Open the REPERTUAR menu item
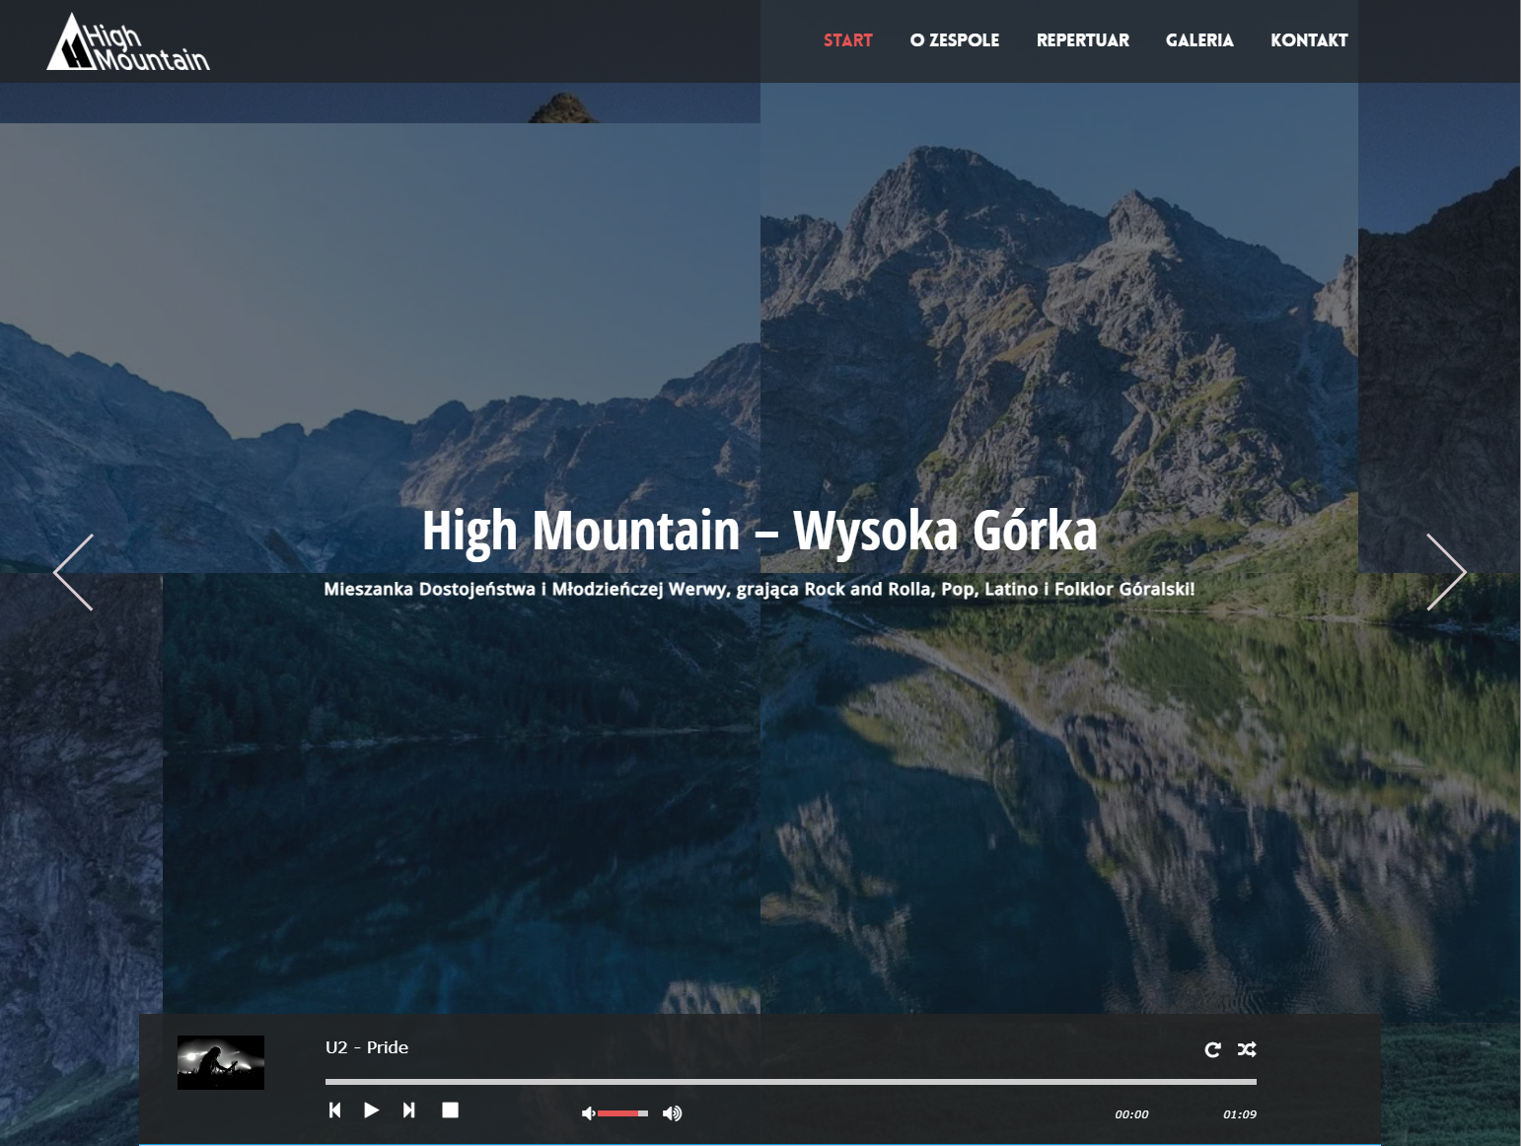The height and width of the screenshot is (1146, 1521). [x=1082, y=40]
